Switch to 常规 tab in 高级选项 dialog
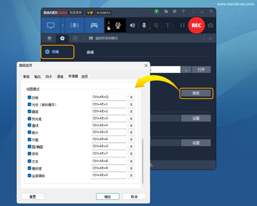The width and height of the screenshot is (257, 206). pyautogui.click(x=26, y=77)
